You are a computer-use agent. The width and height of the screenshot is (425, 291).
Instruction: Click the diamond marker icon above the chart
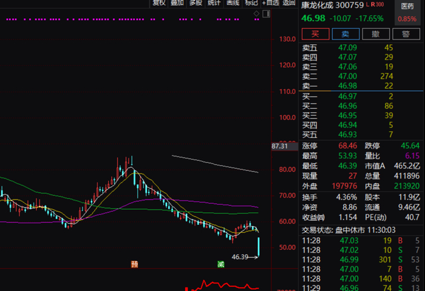[256, 13]
